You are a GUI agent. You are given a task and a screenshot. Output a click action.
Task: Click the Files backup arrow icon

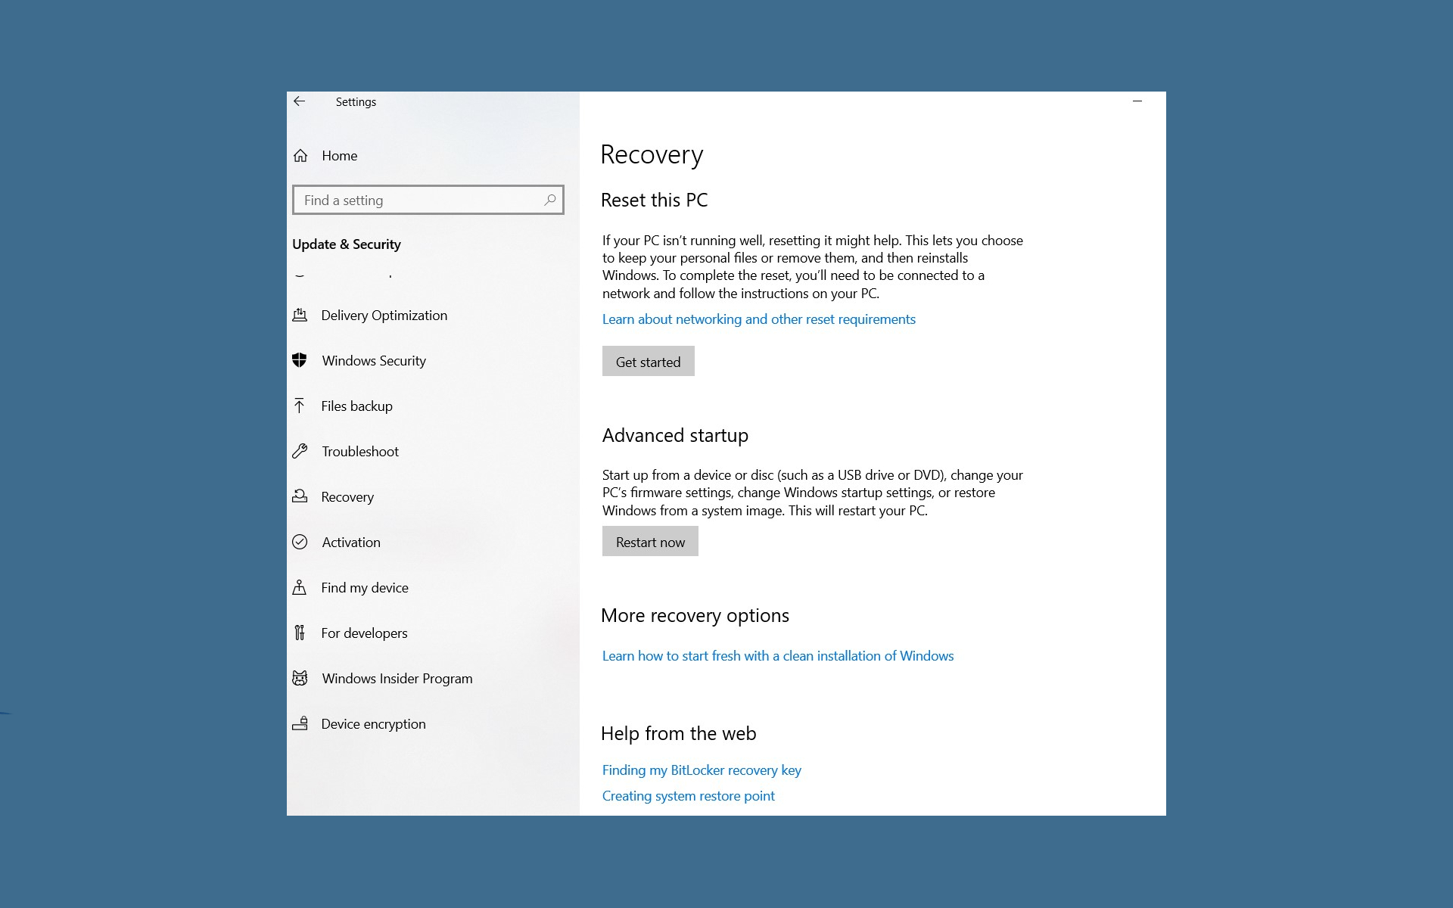pyautogui.click(x=300, y=406)
